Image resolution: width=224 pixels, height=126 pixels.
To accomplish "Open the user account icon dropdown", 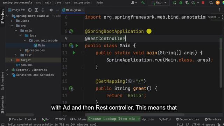I will (134, 2).
